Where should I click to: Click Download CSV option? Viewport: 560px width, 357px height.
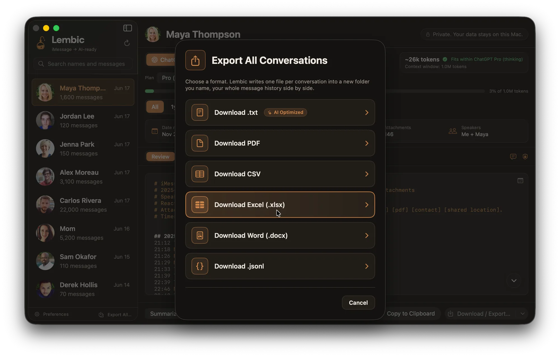click(280, 174)
